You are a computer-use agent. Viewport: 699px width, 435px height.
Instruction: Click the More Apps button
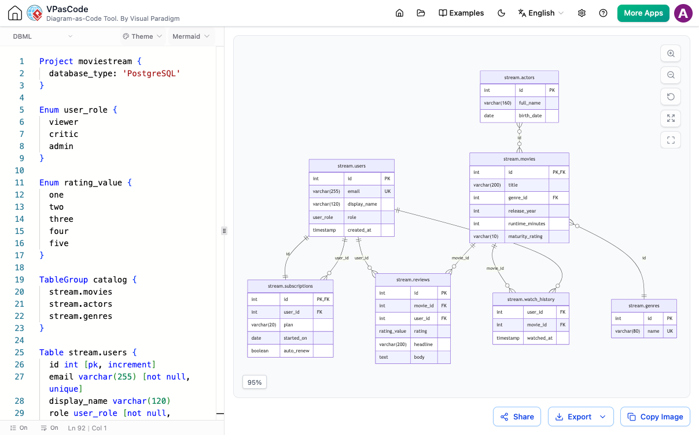click(643, 13)
